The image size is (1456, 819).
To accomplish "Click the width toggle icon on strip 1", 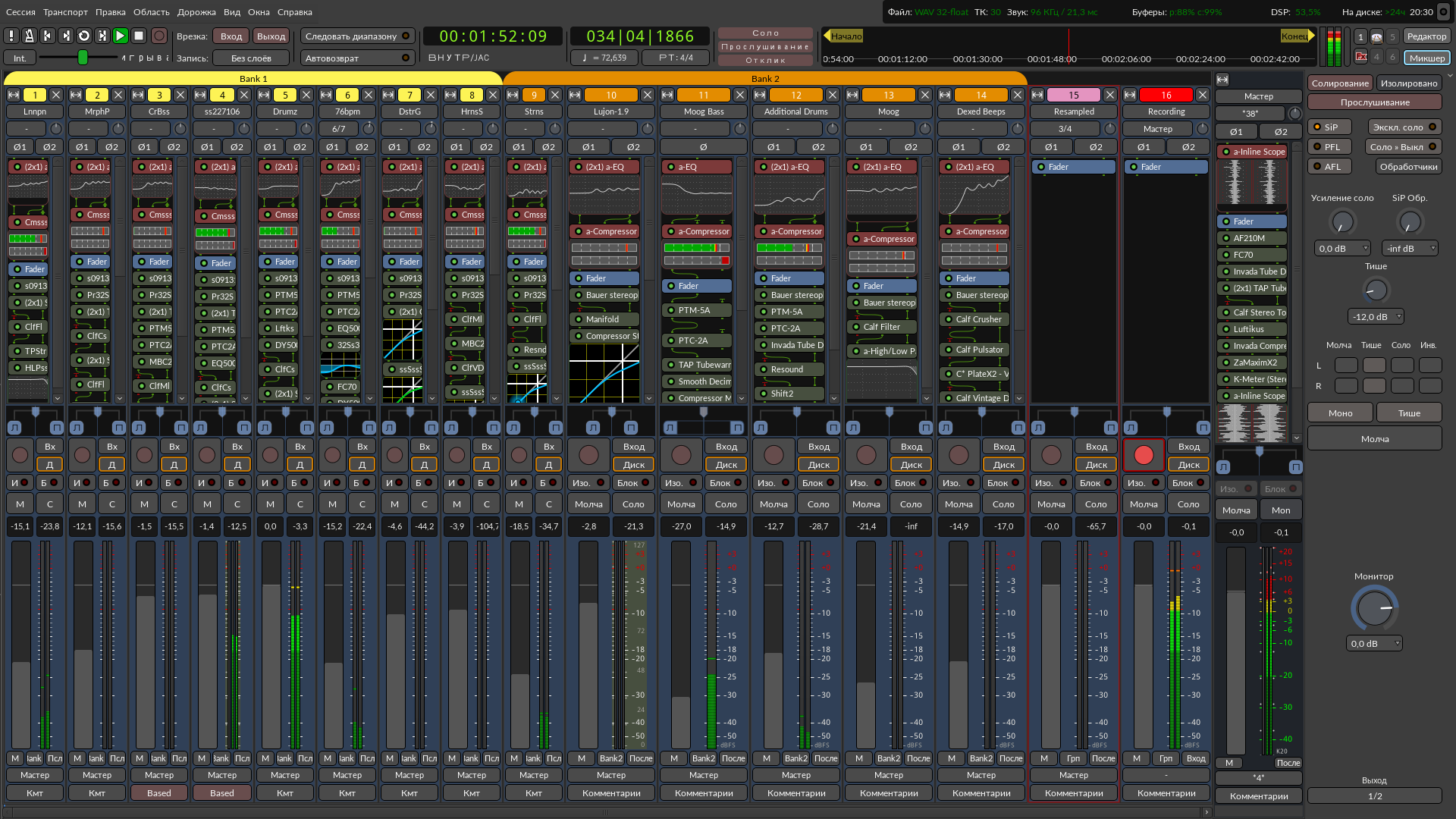I will click(x=14, y=95).
